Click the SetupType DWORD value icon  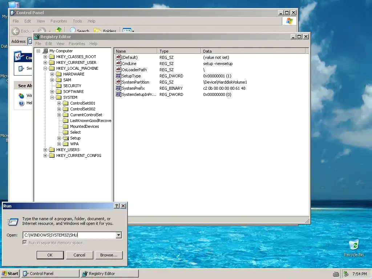(x=118, y=76)
